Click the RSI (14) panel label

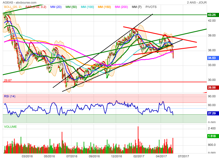click(10, 96)
